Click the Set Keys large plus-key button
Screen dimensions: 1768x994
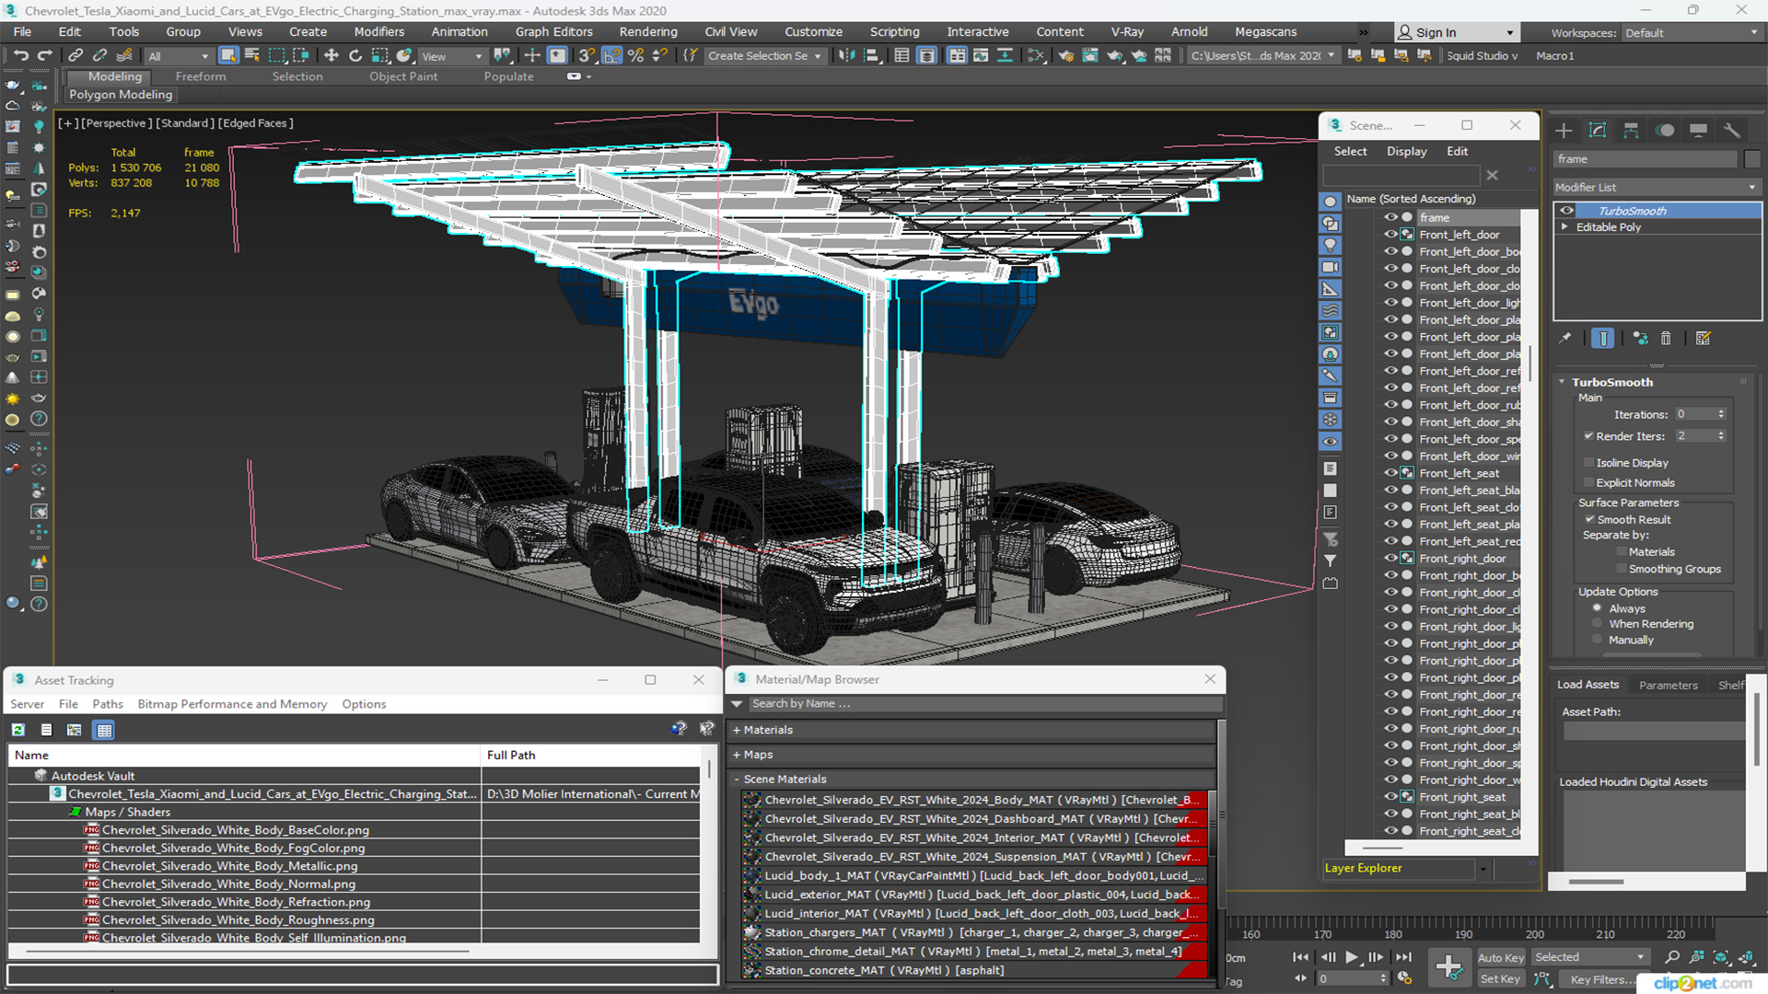[1448, 967]
